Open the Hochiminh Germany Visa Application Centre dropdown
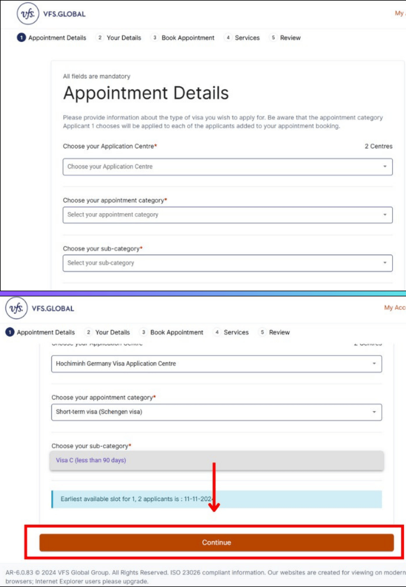406x587 pixels. click(217, 364)
